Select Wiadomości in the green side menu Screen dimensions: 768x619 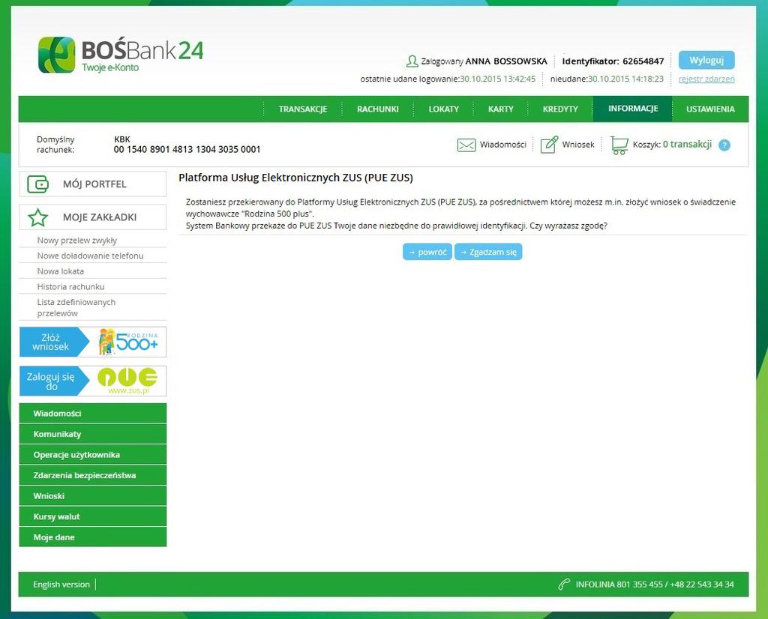pyautogui.click(x=93, y=414)
